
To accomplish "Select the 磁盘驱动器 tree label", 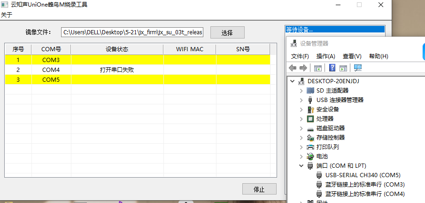I will tap(331, 128).
